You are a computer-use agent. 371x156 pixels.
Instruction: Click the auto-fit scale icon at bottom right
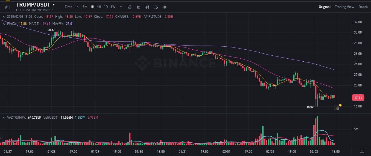point(362,151)
